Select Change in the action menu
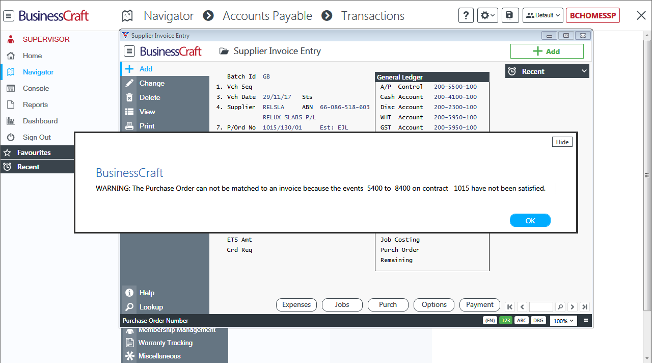This screenshot has width=652, height=363. 165,83
